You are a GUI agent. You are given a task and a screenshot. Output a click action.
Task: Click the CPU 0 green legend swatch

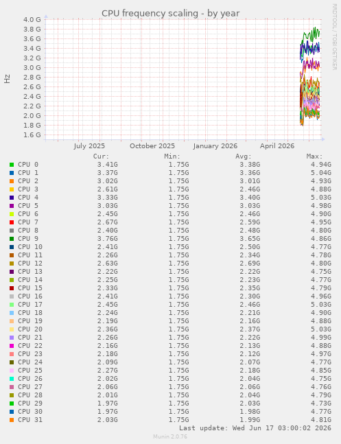pyautogui.click(x=12, y=165)
